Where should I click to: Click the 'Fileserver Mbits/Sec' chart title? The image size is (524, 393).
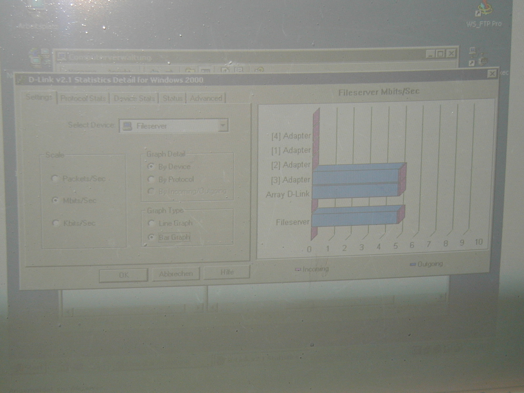coord(379,92)
